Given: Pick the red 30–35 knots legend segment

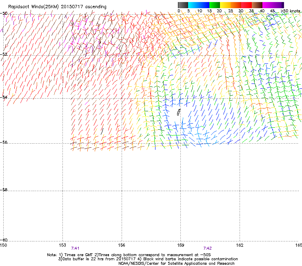Looking at the screenshot, I should click(246, 5).
